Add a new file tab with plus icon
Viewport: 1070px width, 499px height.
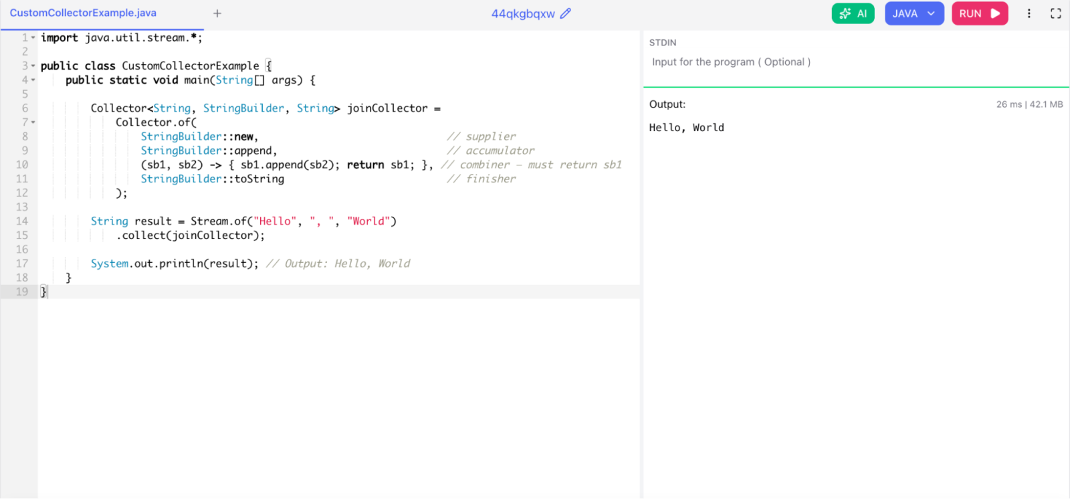click(217, 13)
